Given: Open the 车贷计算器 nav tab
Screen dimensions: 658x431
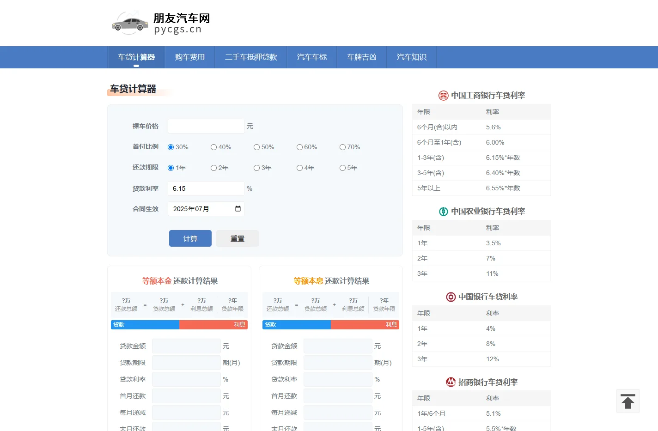Looking at the screenshot, I should pyautogui.click(x=136, y=57).
